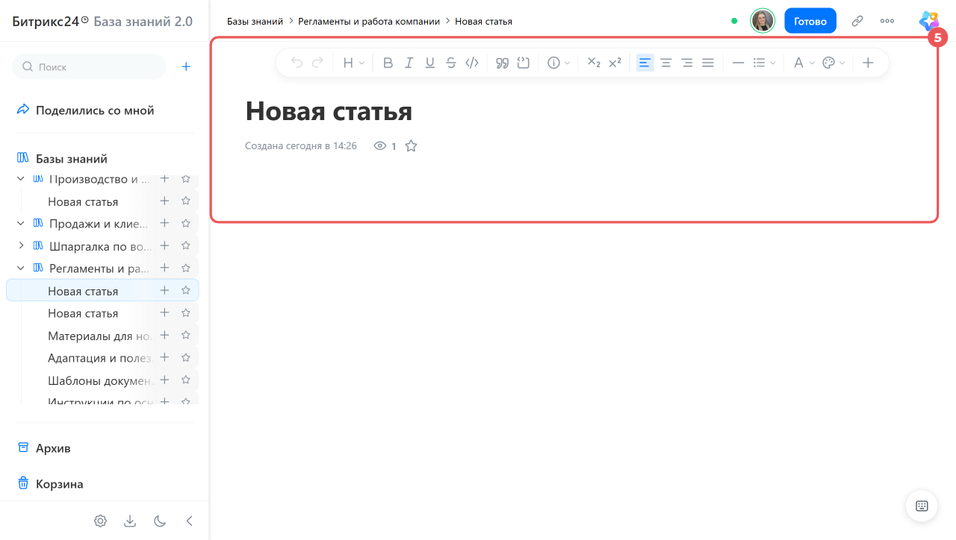
Task: Click the Готово button
Action: (x=810, y=21)
